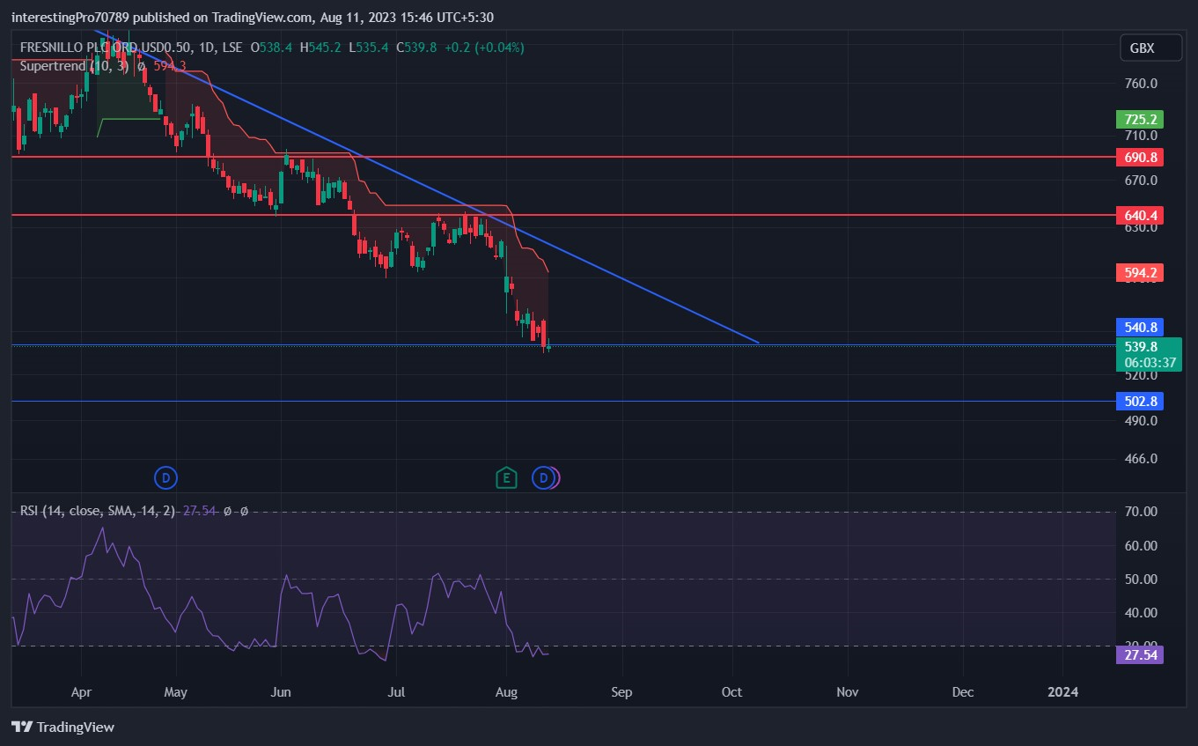The width and height of the screenshot is (1198, 746).
Task: Click the Nov label on time axis
Action: point(847,692)
